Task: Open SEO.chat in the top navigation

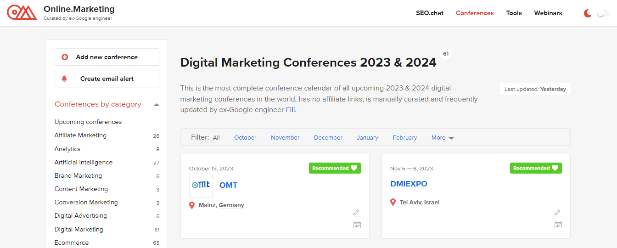Action: [x=430, y=13]
